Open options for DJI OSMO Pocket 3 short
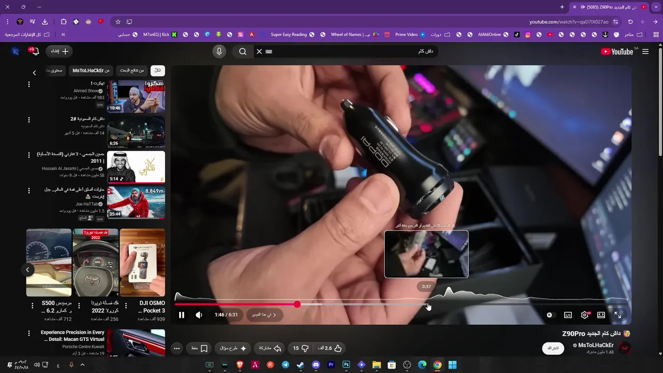The width and height of the screenshot is (663, 373). (126, 306)
